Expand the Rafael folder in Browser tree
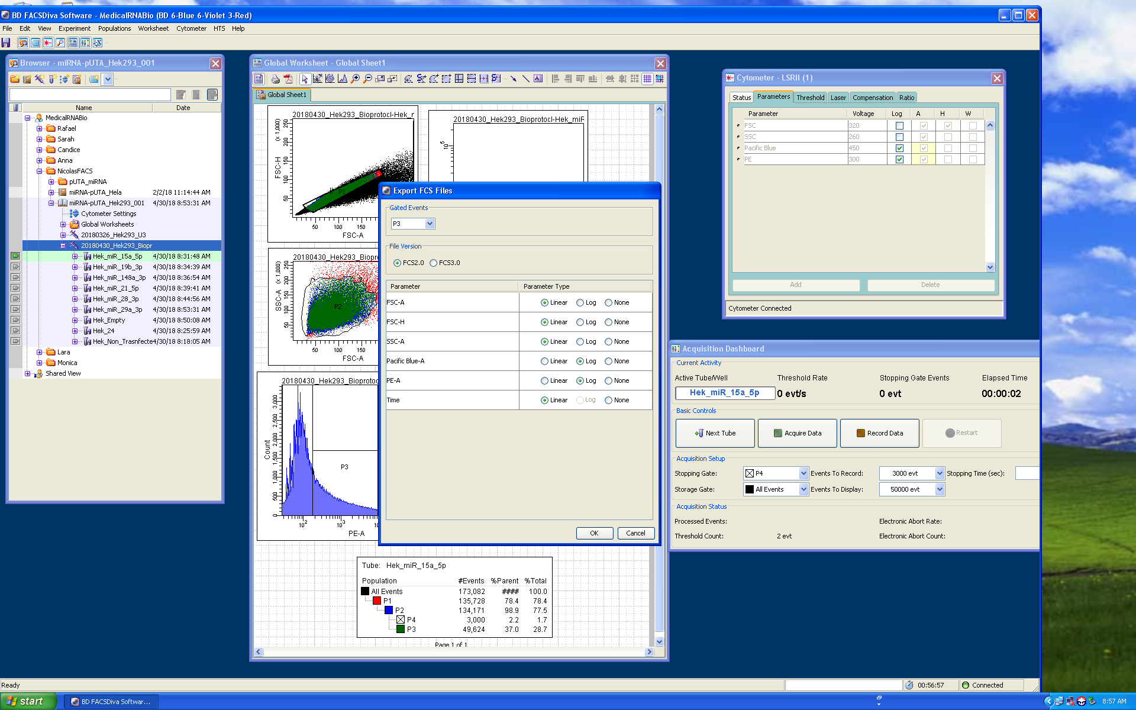The width and height of the screenshot is (1136, 710). coord(40,128)
